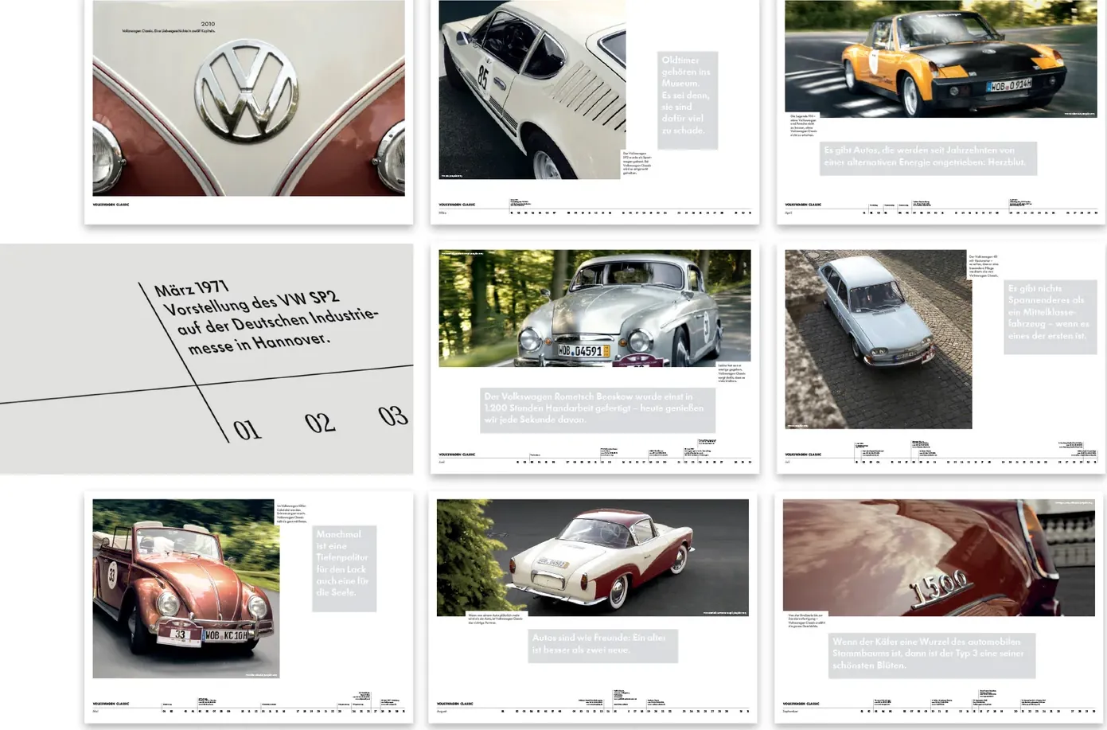Click the 'WOB KC 10H' license plate
The height and width of the screenshot is (730, 1107).
coord(227,636)
